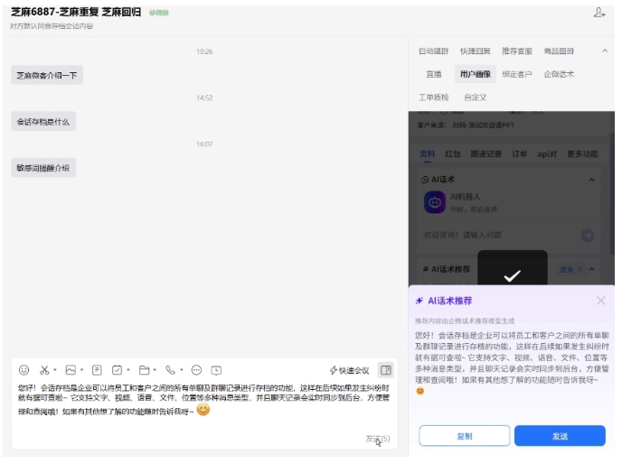Select the 企微话术 tab
The height and width of the screenshot is (464, 622).
559,74
